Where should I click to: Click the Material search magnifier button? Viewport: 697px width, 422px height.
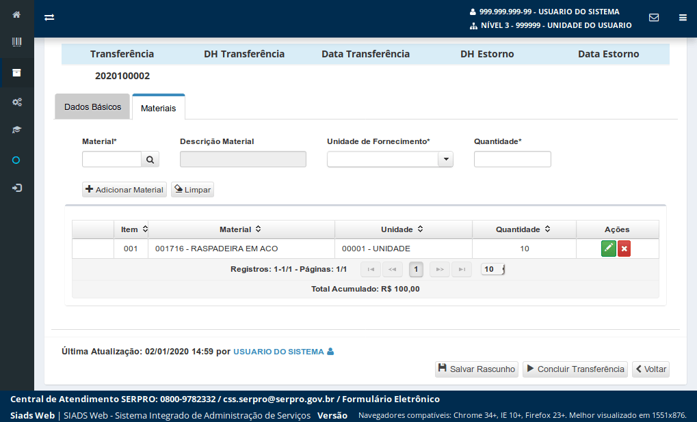(x=150, y=159)
